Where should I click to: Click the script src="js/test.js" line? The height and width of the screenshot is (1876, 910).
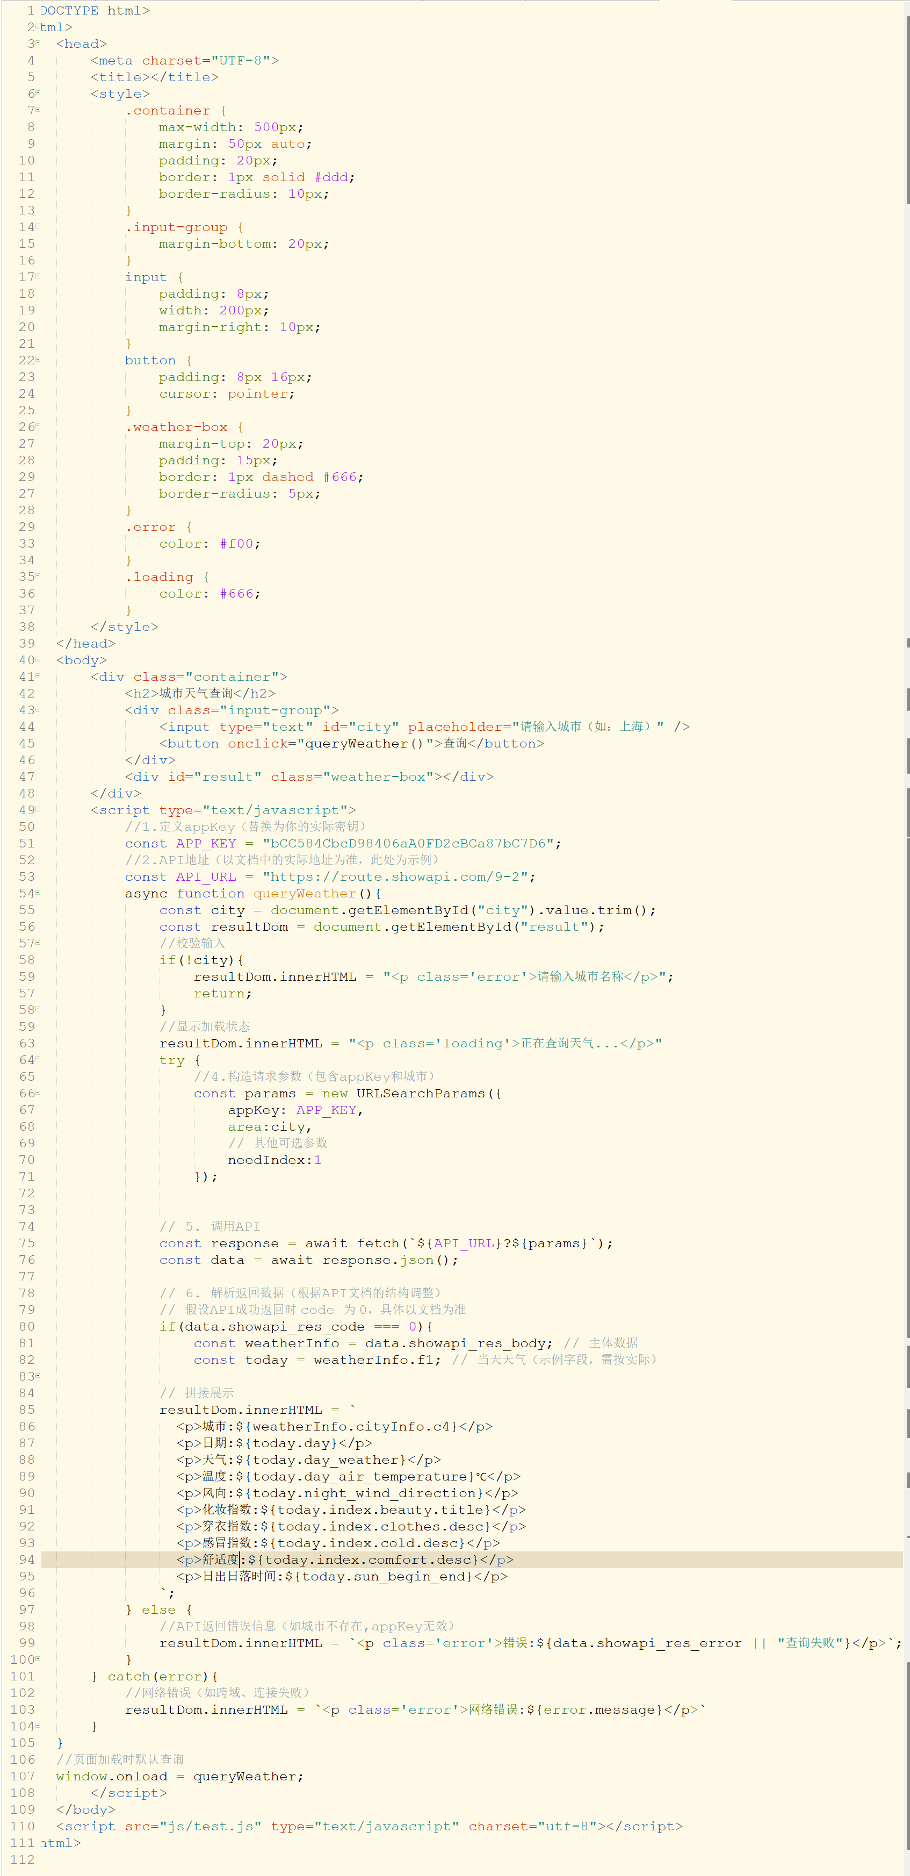[x=370, y=1827]
